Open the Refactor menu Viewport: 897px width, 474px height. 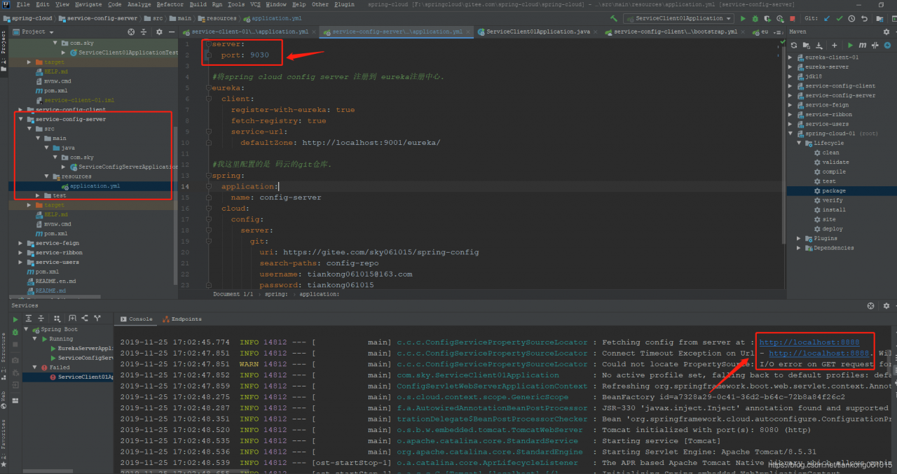tap(170, 4)
